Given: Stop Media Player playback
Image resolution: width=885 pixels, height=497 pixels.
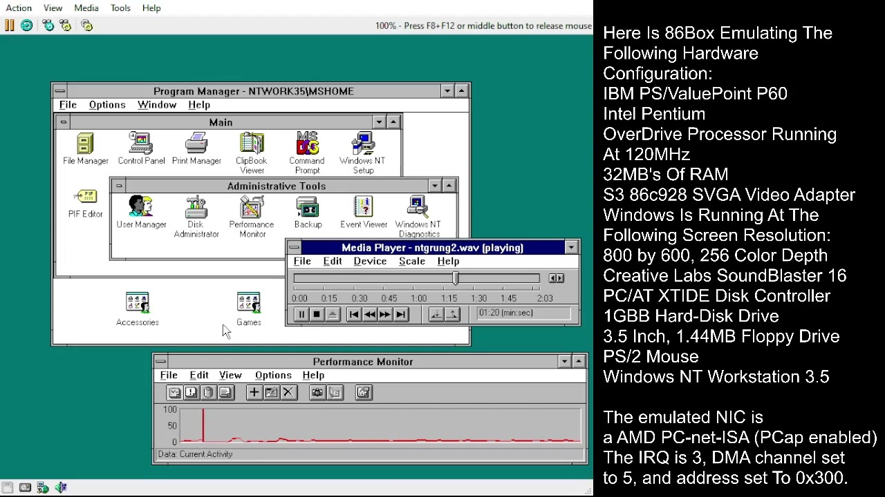Looking at the screenshot, I should click(317, 315).
